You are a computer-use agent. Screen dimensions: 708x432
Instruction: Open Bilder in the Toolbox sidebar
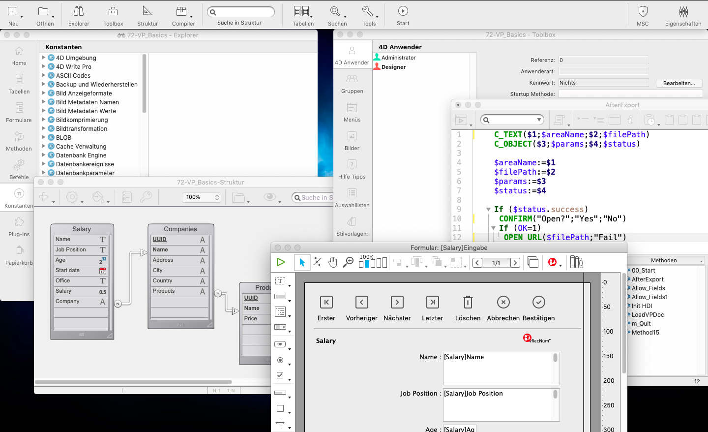pyautogui.click(x=352, y=141)
